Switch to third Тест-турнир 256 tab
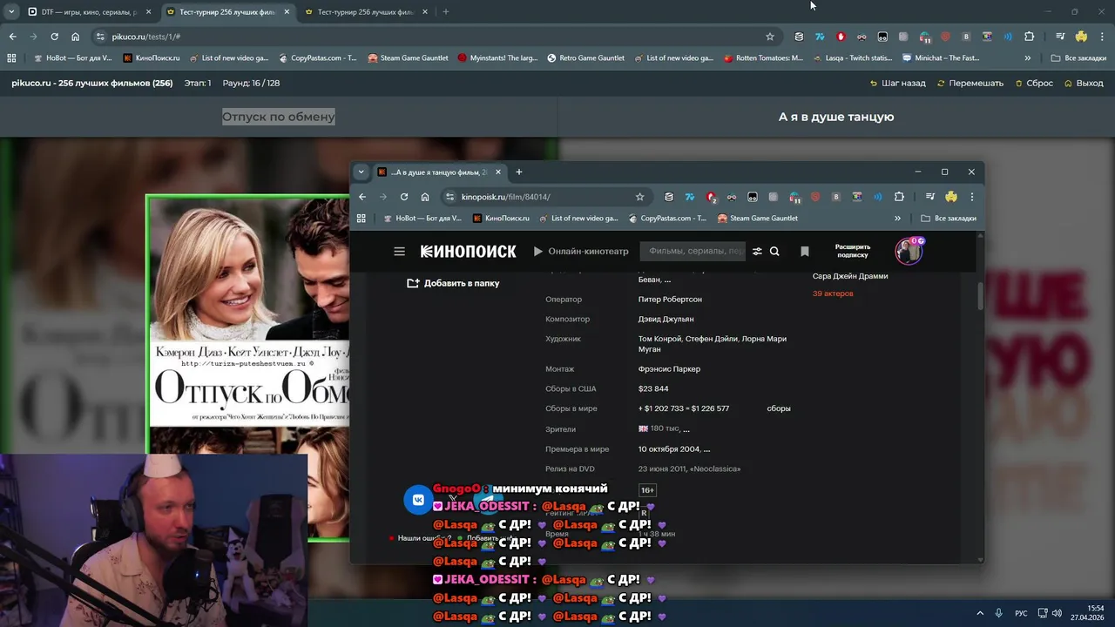The width and height of the screenshot is (1115, 627). (366, 12)
